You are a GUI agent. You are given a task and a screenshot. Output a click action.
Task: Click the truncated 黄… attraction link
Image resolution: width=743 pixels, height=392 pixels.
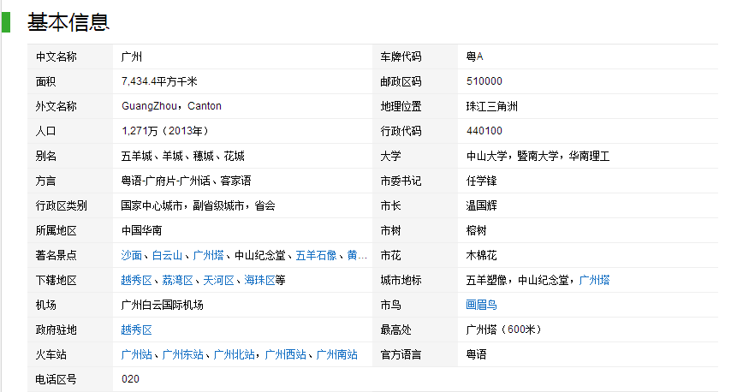pos(357,256)
